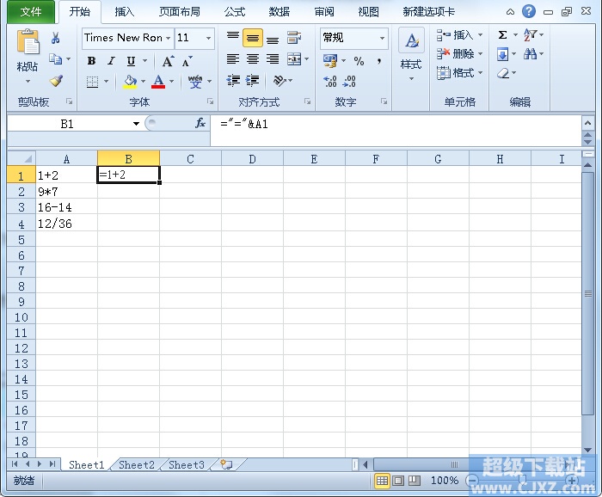Click the phonetic guide wén icon
This screenshot has width=602, height=497.
click(195, 82)
